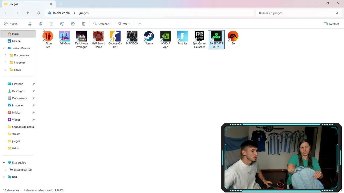
Task: Click the Share icon in toolbar
Action: tap(73, 24)
